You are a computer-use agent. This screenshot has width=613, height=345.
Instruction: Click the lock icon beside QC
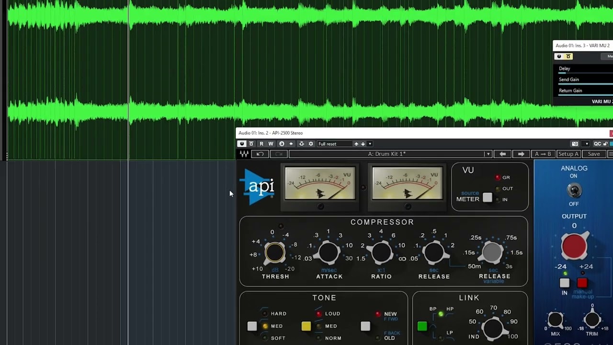tap(605, 144)
